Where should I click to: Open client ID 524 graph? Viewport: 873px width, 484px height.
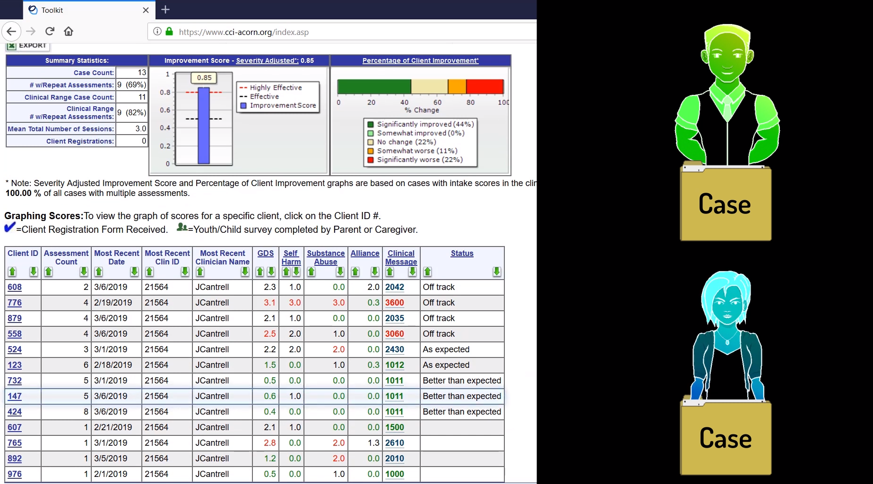[x=15, y=349]
